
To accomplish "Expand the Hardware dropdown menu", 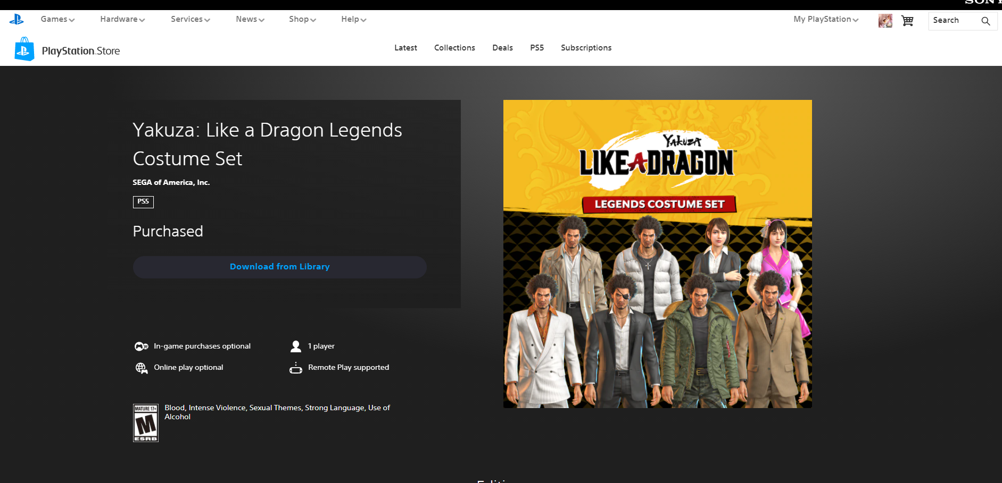I will click(x=122, y=19).
